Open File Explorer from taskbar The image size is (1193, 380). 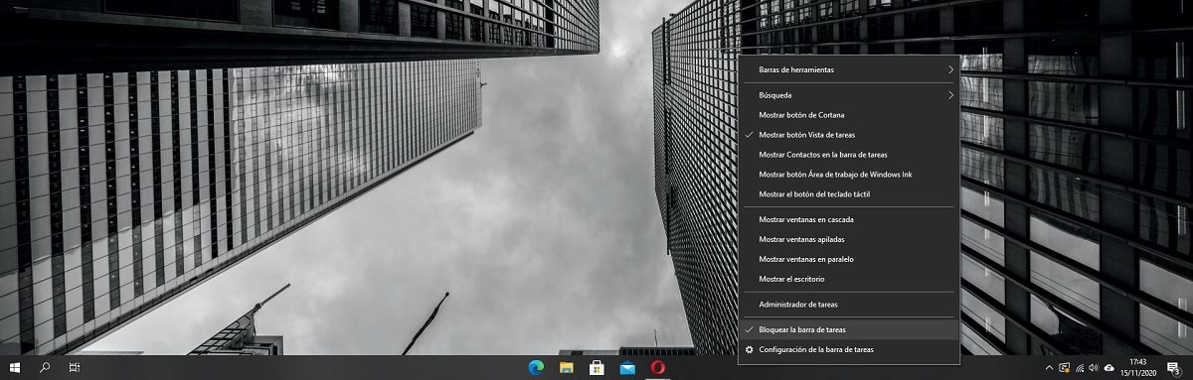567,368
